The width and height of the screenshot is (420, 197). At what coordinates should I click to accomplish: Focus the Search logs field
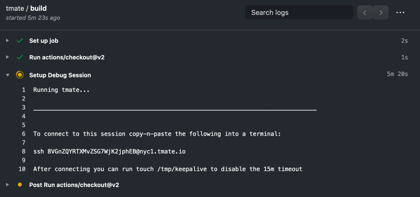[x=299, y=12]
